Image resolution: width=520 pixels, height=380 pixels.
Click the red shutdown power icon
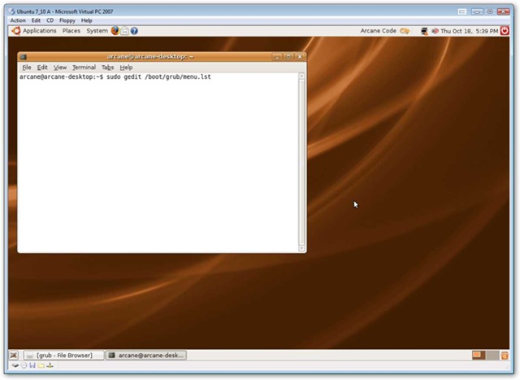click(x=505, y=31)
